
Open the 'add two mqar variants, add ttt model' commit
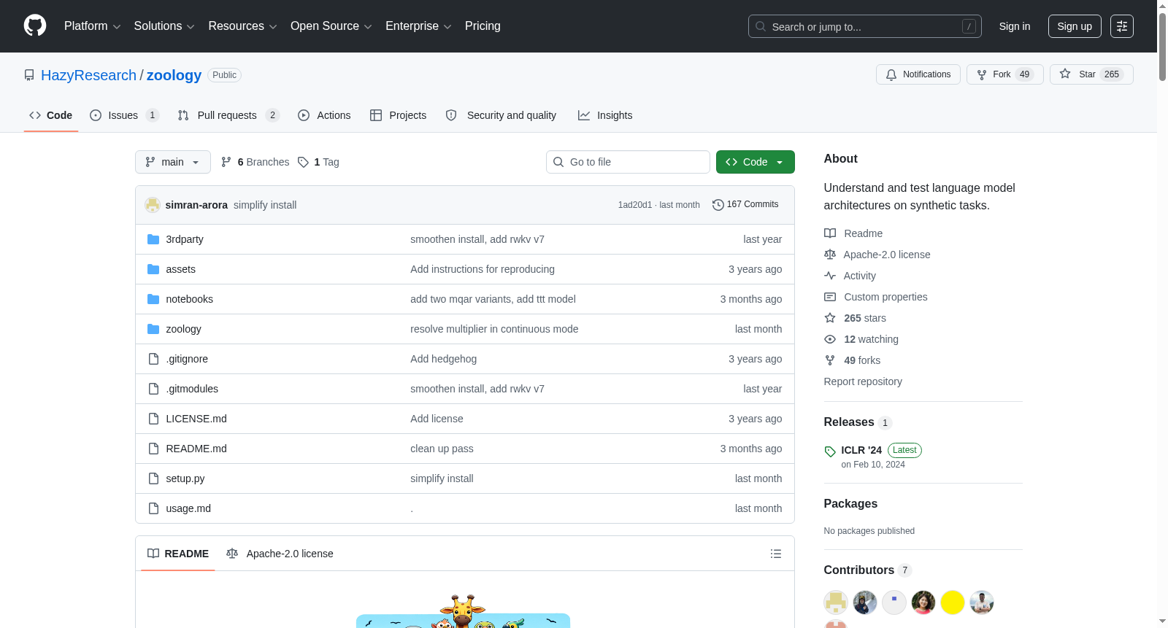[x=493, y=299]
